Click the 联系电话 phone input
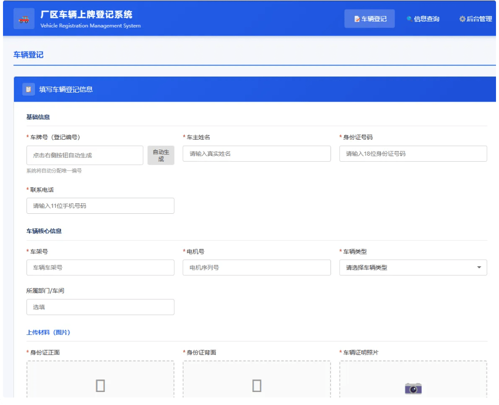The image size is (499, 405). 100,206
